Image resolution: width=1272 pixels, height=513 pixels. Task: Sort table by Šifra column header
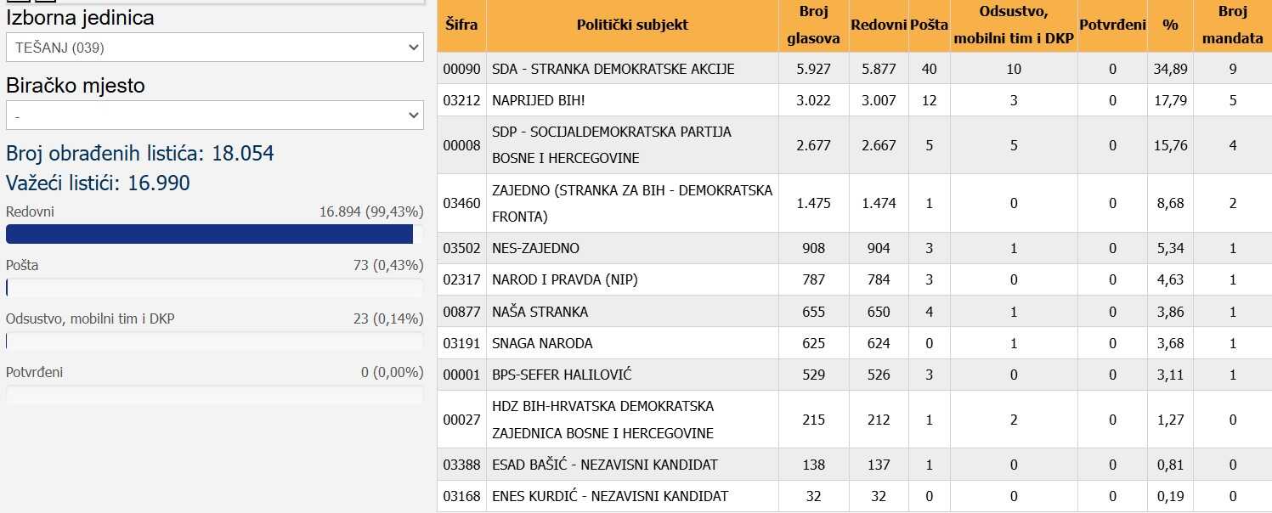(461, 25)
